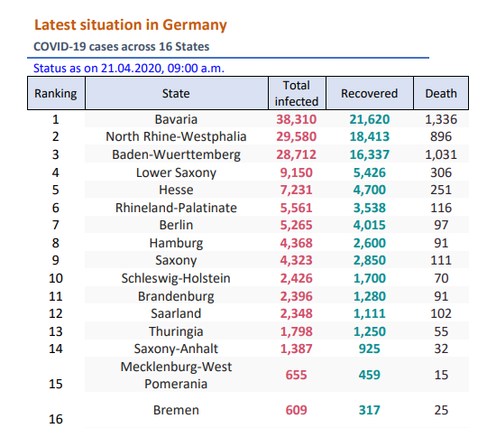Select ranking number 16 cell
This screenshot has width=487, height=428.
pyautogui.click(x=56, y=419)
